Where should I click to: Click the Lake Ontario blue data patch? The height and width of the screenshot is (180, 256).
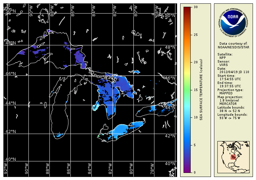click(x=153, y=109)
